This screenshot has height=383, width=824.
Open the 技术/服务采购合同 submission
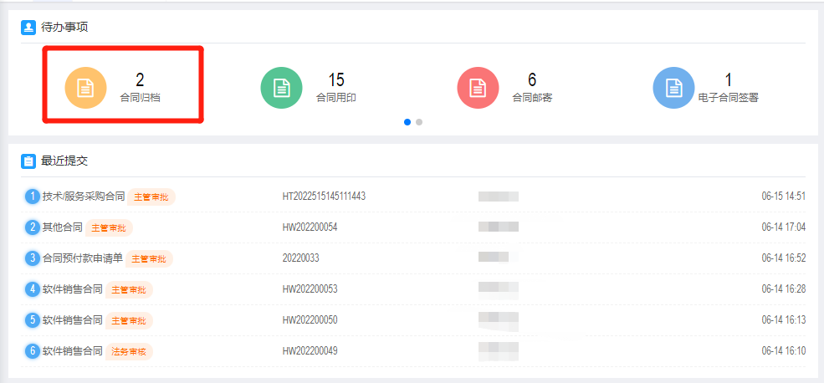pyautogui.click(x=84, y=197)
